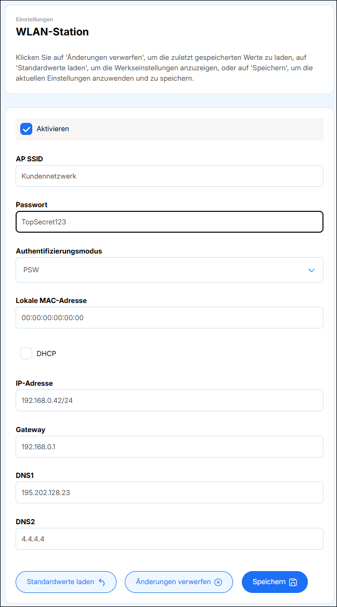
Task: Select the Standardwerte laden button
Action: pyautogui.click(x=66, y=582)
